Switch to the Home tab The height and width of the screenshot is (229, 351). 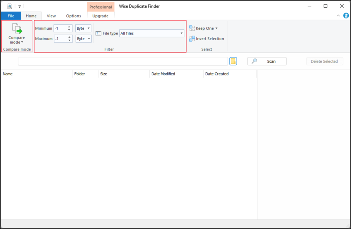pyautogui.click(x=31, y=16)
